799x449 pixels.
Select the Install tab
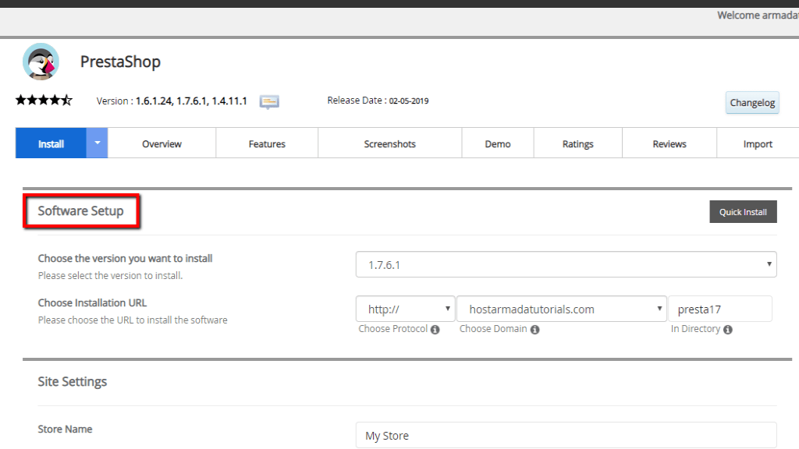(x=51, y=143)
